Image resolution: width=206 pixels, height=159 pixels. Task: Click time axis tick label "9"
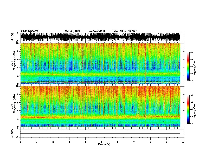tap(166, 142)
